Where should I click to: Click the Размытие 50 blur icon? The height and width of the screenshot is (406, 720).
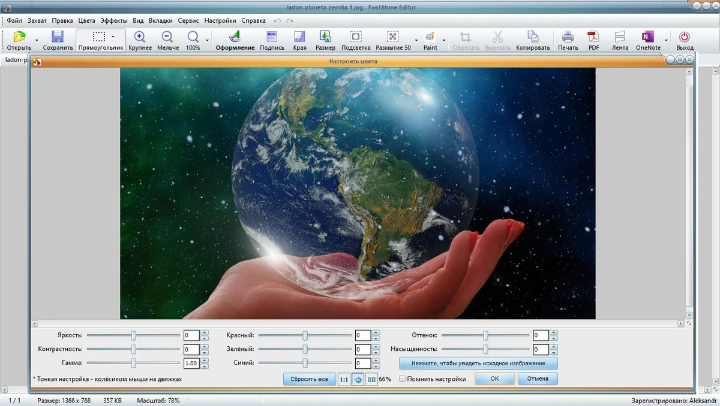click(393, 37)
